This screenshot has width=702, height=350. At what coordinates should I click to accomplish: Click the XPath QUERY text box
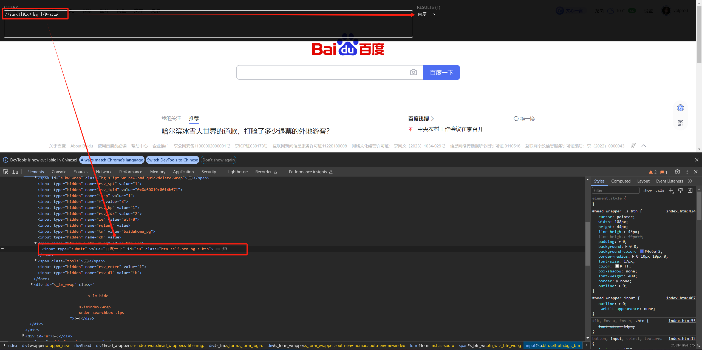pos(208,24)
